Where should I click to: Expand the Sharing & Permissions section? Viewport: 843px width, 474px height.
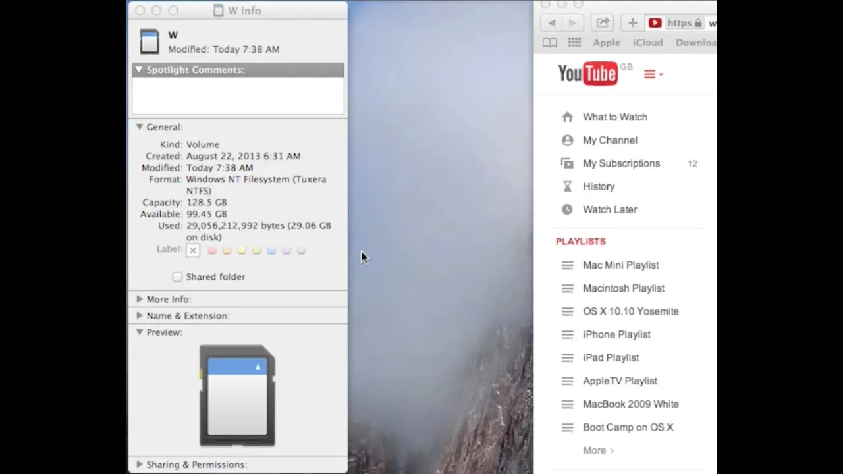click(x=139, y=465)
